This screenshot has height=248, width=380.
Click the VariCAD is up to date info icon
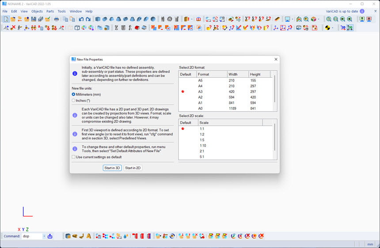362,11
